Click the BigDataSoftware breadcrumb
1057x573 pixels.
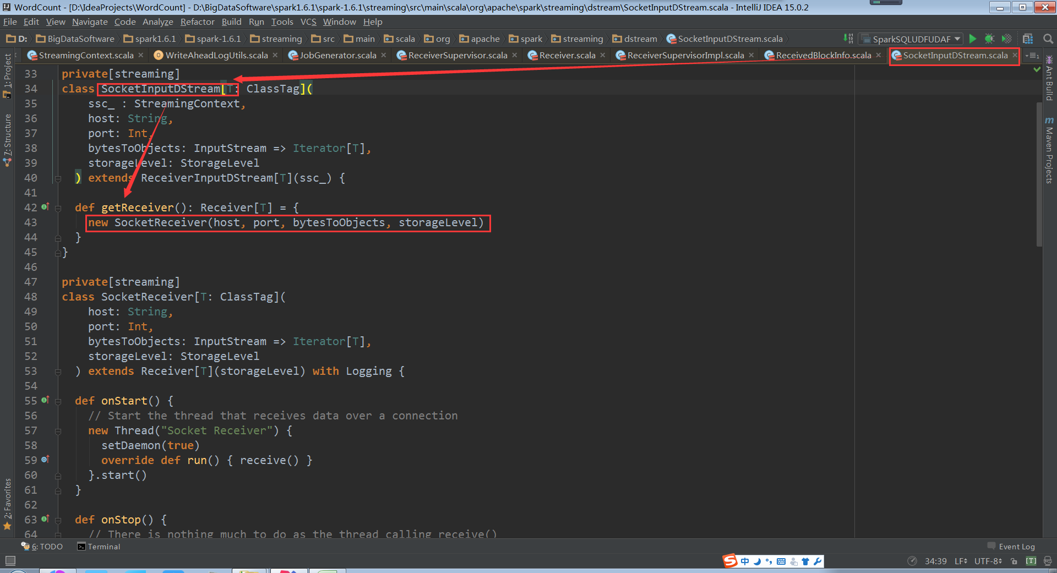tap(75, 39)
